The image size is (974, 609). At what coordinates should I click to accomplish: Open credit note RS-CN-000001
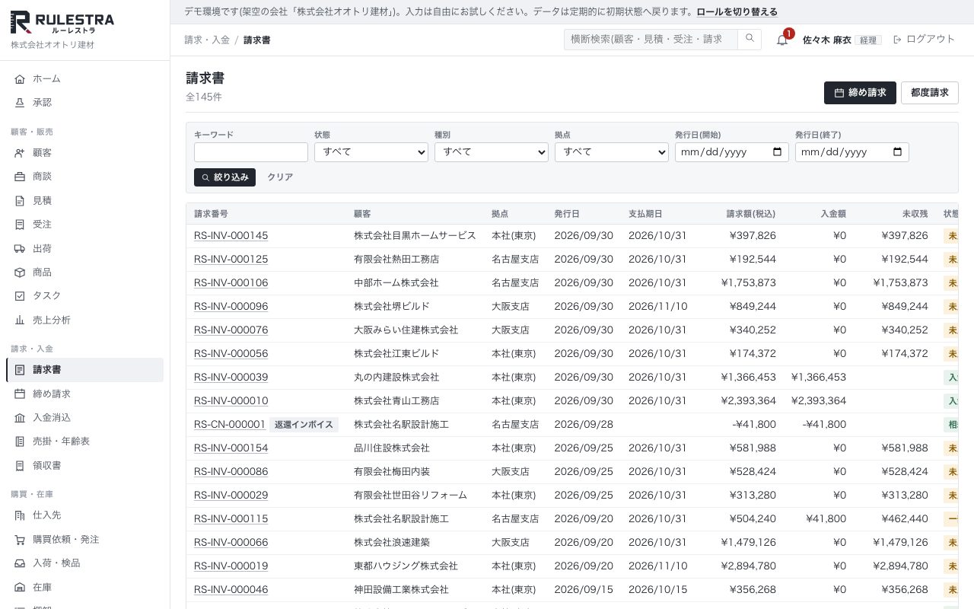coord(230,425)
